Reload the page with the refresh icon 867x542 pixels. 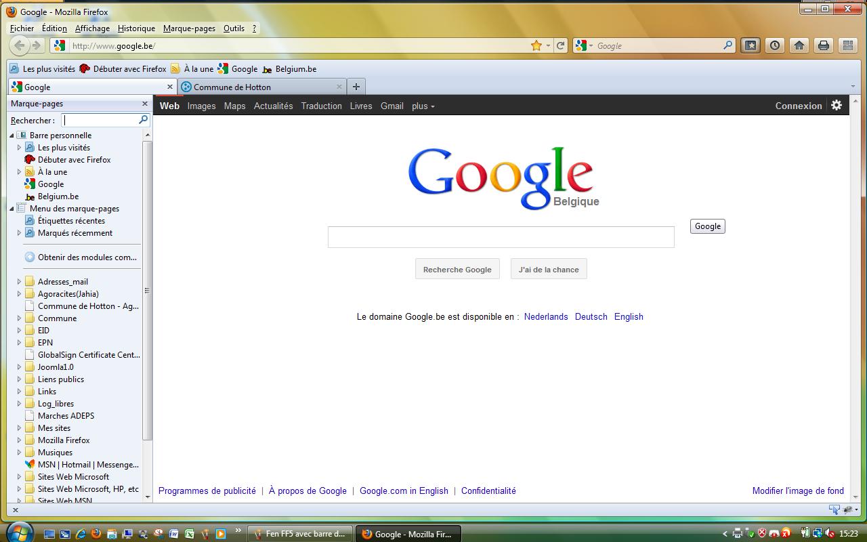click(x=560, y=45)
